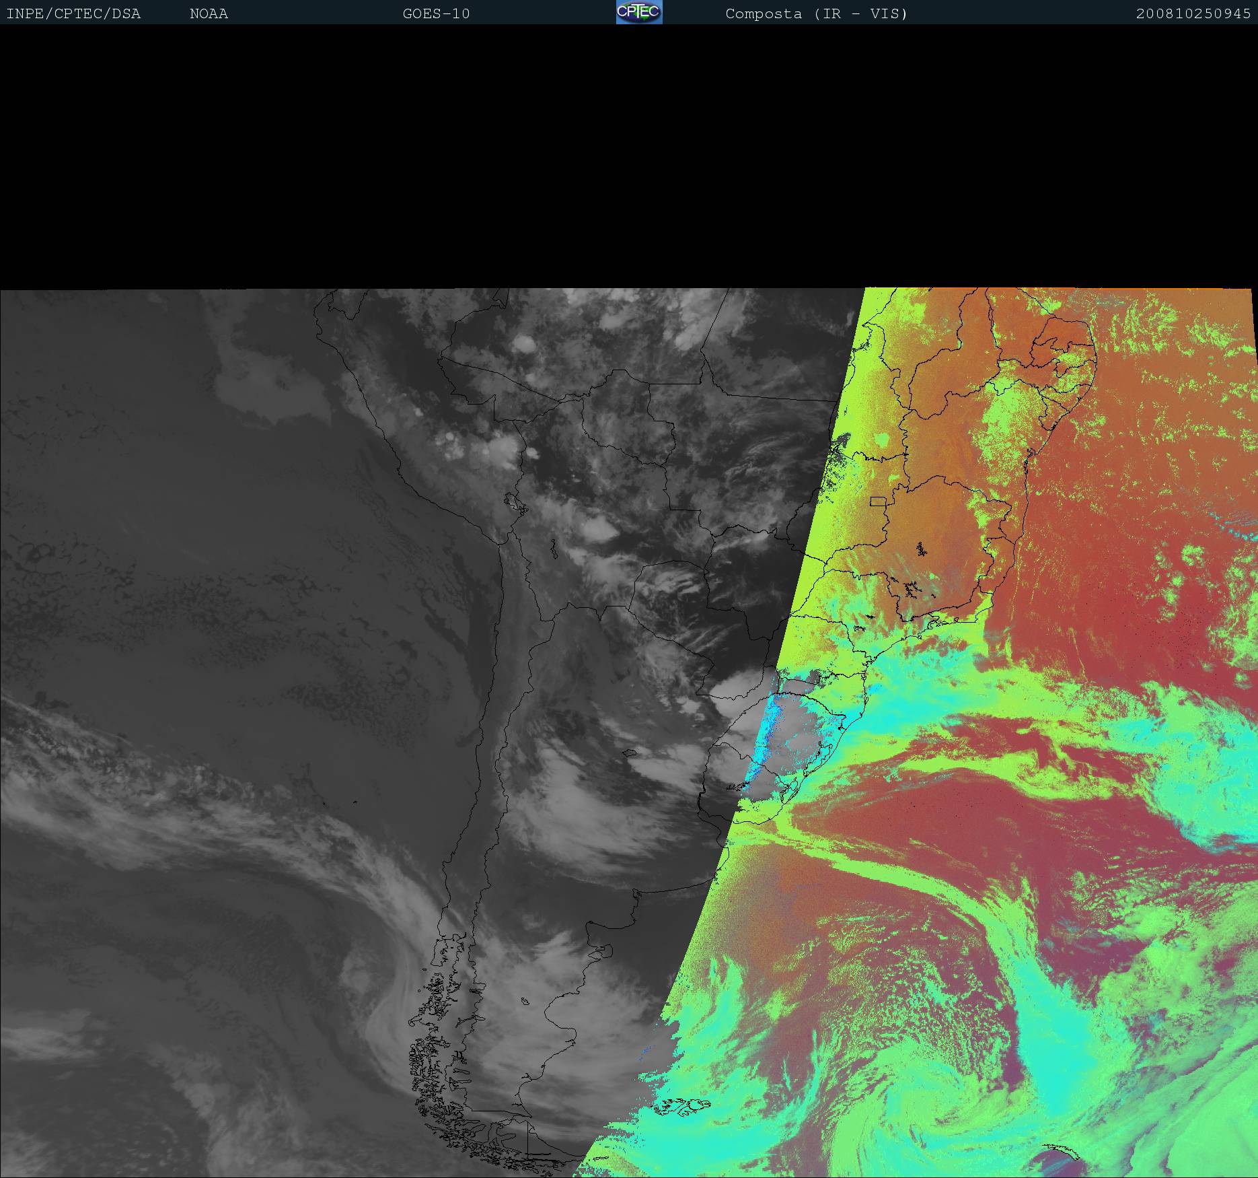Click the 200810250945 timestamp text
1258x1178 pixels.
(x=1193, y=14)
